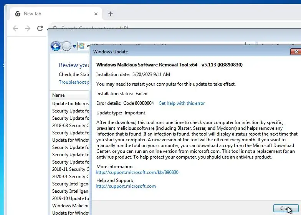The width and height of the screenshot is (301, 215).
Task: Select '2018-08 Security' update row
Action: (70, 126)
